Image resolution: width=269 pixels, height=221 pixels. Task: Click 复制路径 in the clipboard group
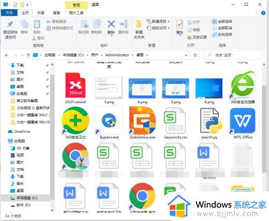pyautogui.click(x=56, y=22)
